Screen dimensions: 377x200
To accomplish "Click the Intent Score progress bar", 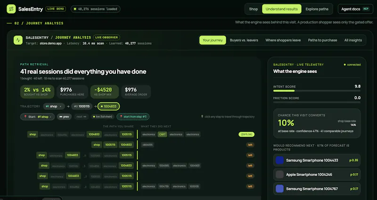I will click(x=317, y=91).
